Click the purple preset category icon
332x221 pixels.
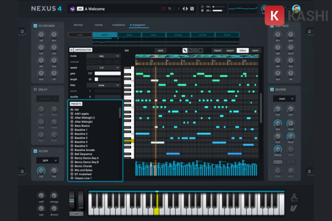72,9
